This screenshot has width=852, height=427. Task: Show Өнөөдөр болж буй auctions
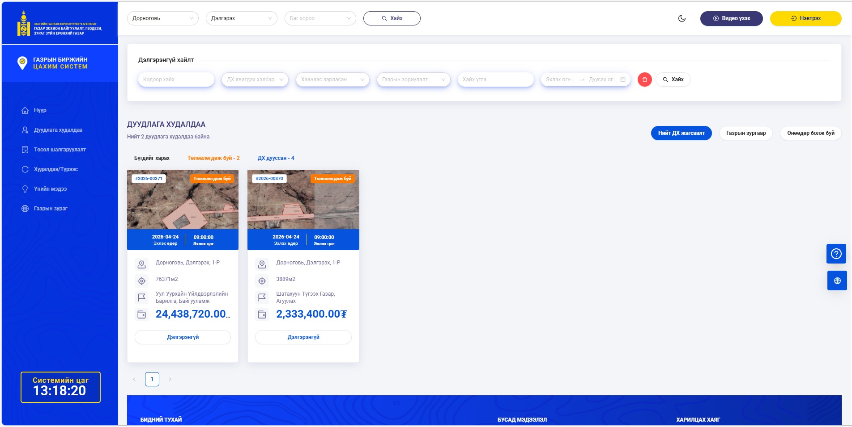click(x=810, y=133)
